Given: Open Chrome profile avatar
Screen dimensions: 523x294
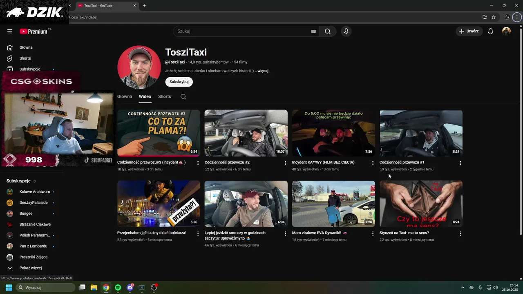Looking at the screenshot, I should [x=507, y=17].
